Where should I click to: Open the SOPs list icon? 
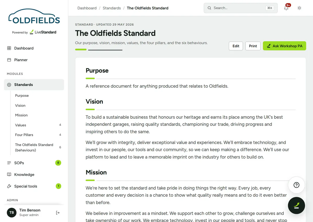pyautogui.click(x=9, y=163)
